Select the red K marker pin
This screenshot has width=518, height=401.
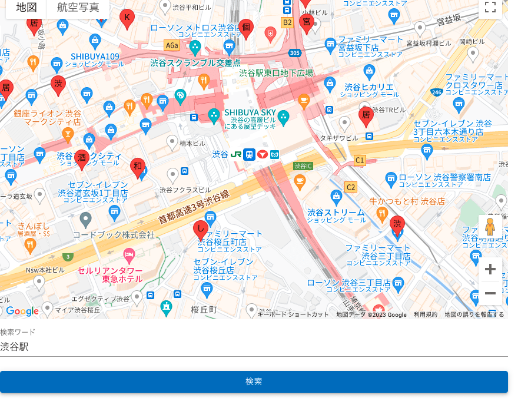(x=127, y=18)
